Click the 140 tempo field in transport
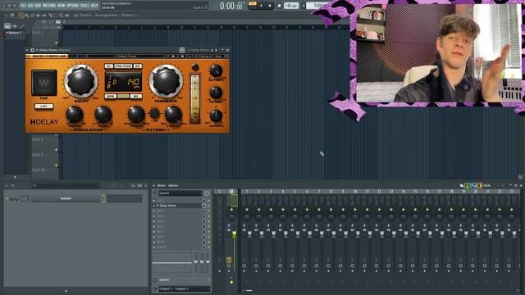Screen dimensions: 525x295 tap(291, 6)
